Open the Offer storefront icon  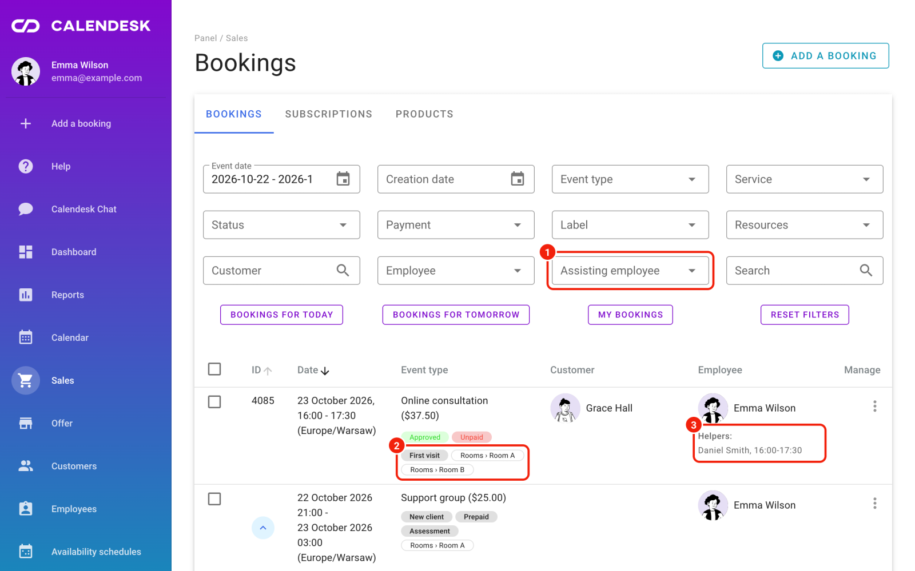point(26,423)
